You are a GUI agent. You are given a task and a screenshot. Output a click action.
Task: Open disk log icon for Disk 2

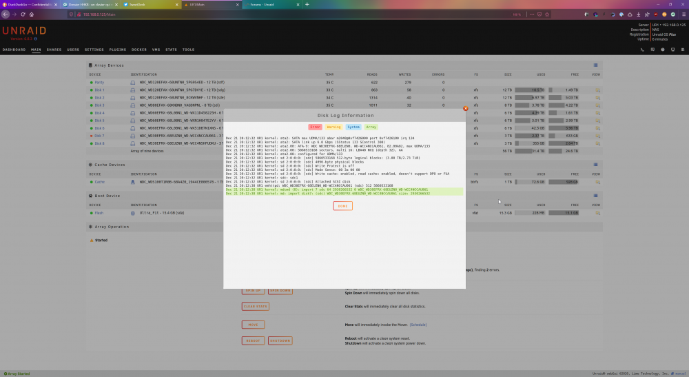pyautogui.click(x=133, y=98)
